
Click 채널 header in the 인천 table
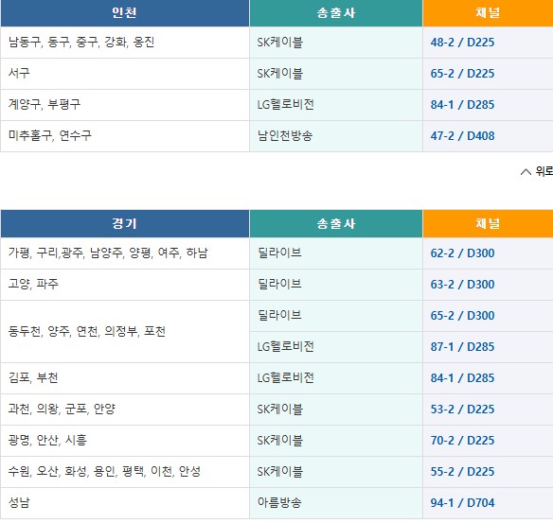pos(488,13)
